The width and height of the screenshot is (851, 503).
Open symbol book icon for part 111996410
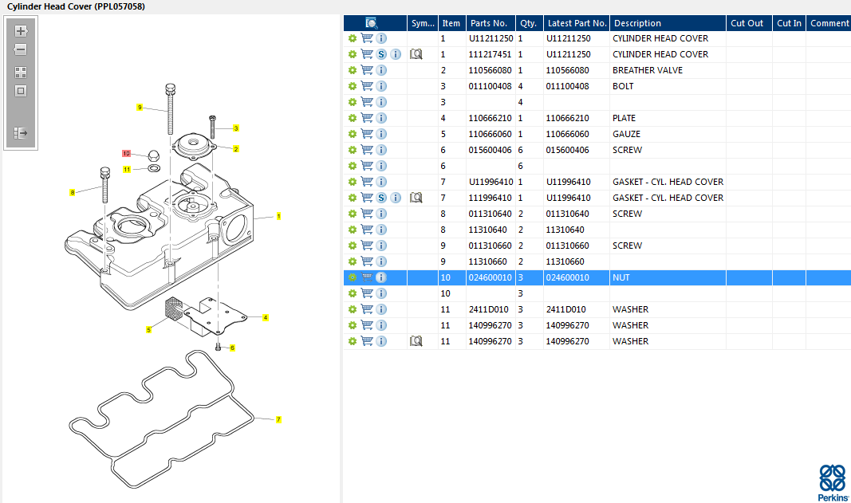click(416, 198)
